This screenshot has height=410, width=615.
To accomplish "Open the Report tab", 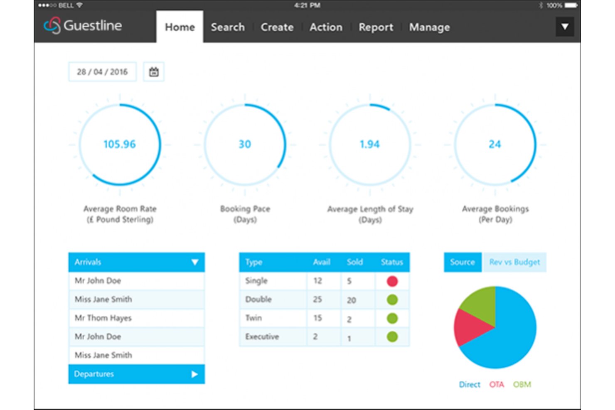I will [x=376, y=27].
